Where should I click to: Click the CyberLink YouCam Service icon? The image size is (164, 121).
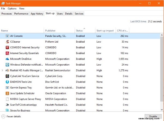pos(7,76)
